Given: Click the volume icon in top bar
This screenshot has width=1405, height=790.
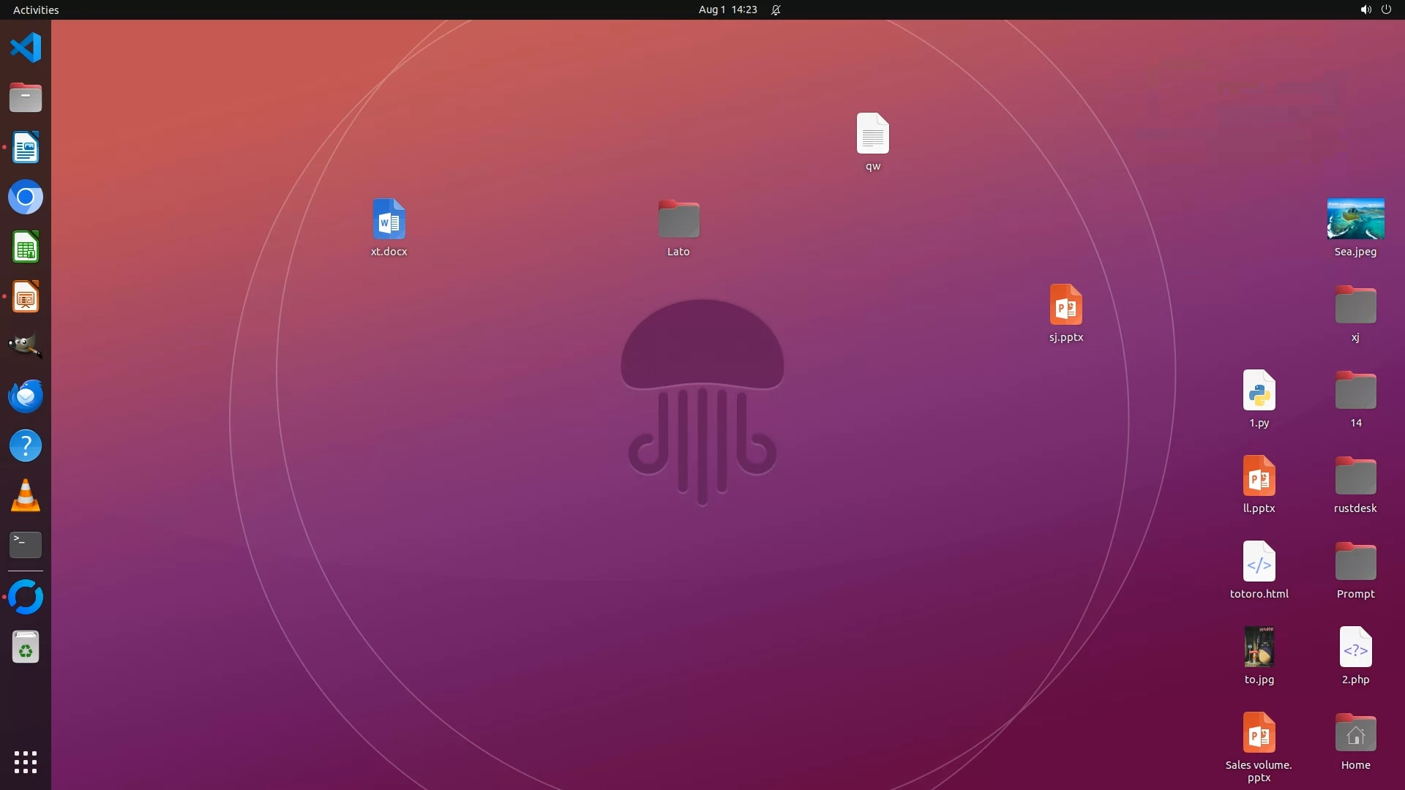Looking at the screenshot, I should [x=1365, y=10].
